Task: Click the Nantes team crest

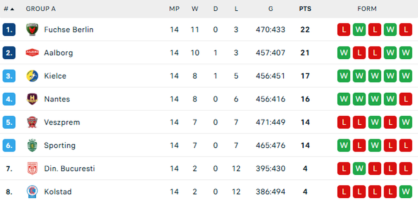Action: (32, 99)
